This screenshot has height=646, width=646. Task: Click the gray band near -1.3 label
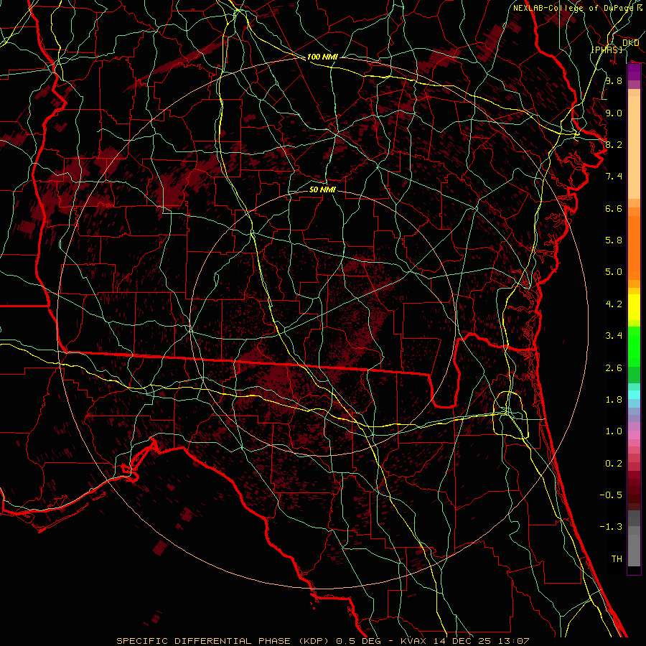click(634, 528)
